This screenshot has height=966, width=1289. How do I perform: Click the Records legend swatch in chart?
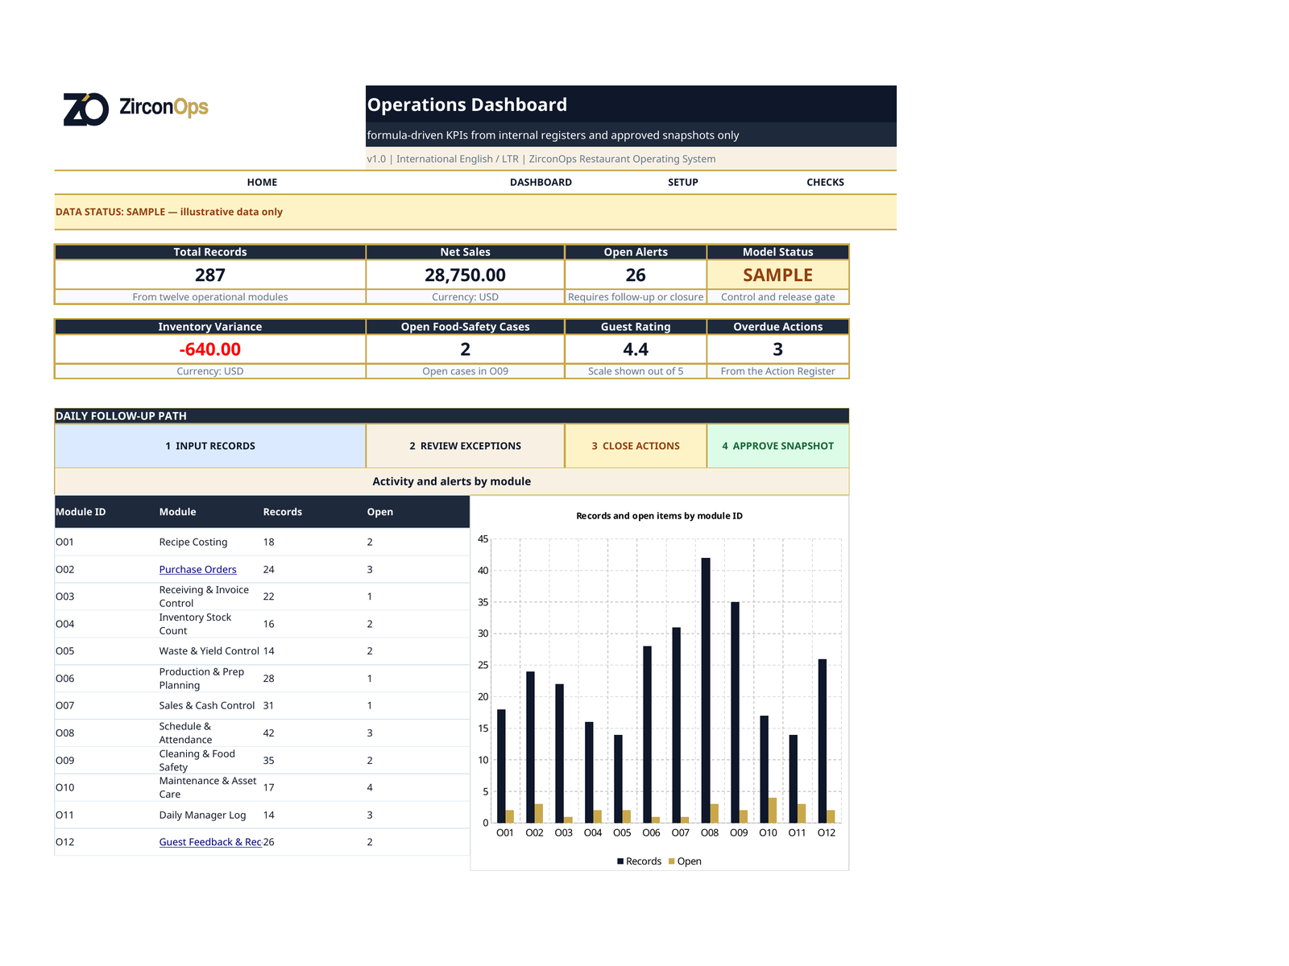(x=620, y=861)
